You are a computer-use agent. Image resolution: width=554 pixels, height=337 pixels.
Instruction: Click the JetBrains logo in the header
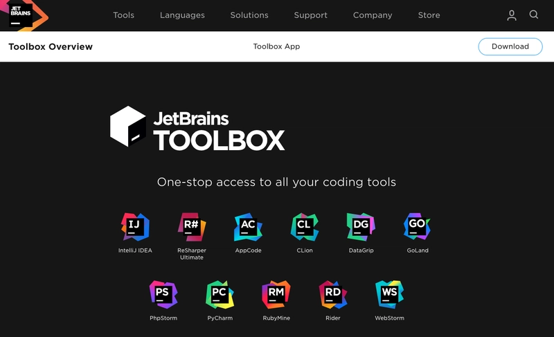24,15
